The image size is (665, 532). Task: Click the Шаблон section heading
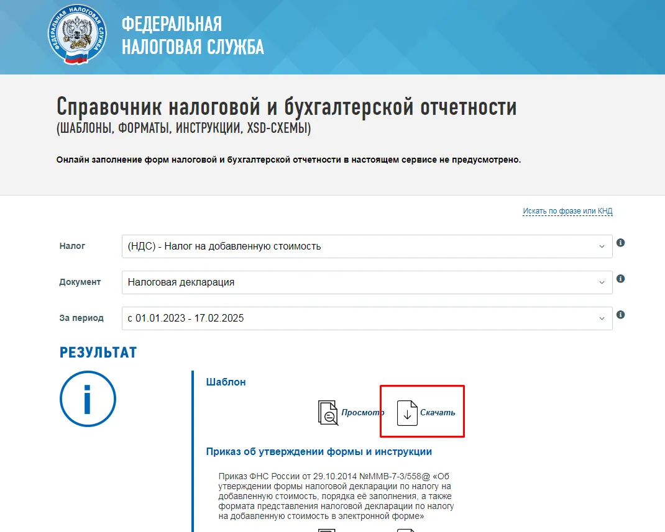coord(226,382)
